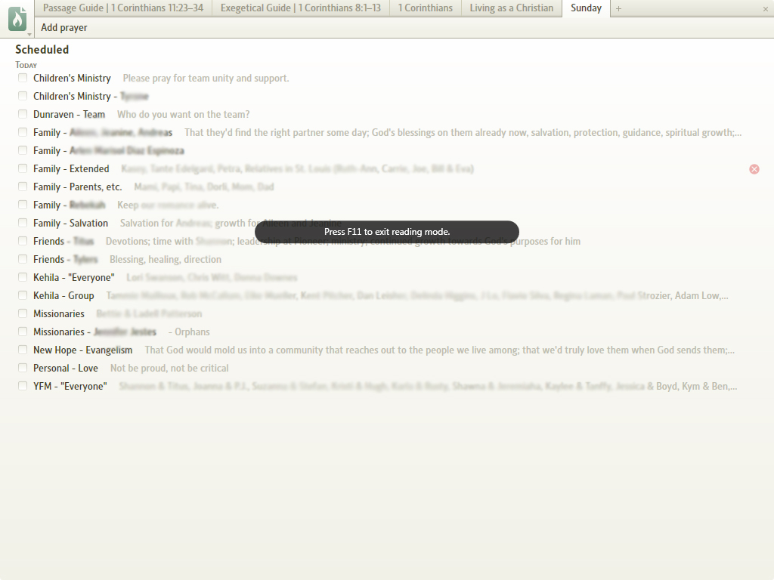Click the "That they'd find the right partner" text
This screenshot has width=774, height=580.
pyautogui.click(x=463, y=133)
